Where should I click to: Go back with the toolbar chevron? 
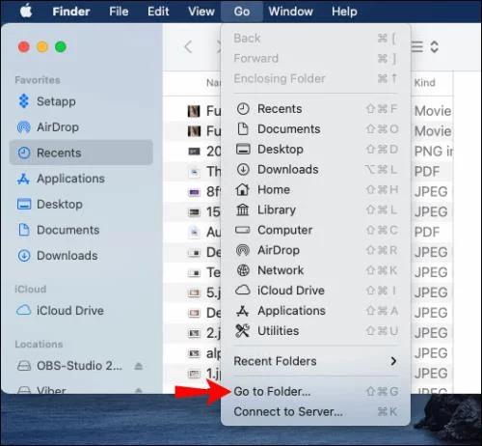188,47
